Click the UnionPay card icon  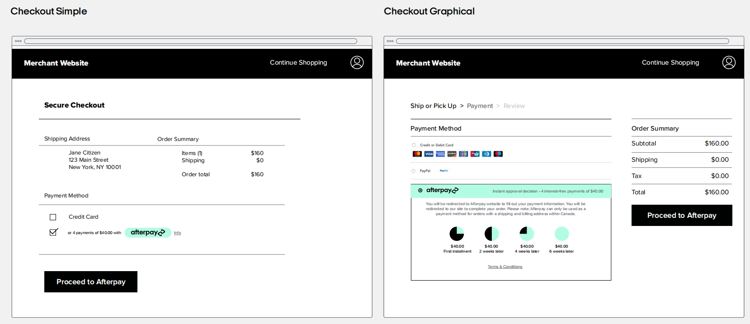(x=475, y=154)
